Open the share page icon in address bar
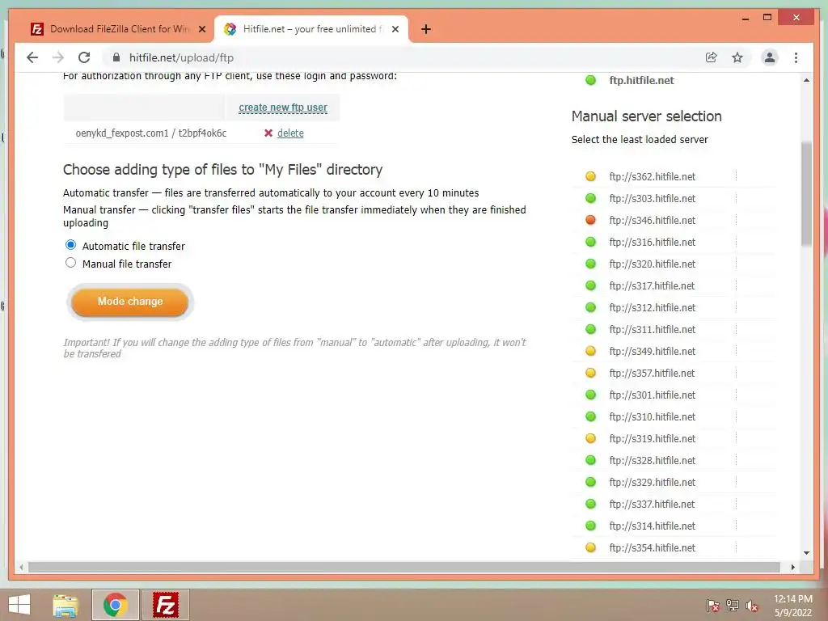 click(712, 57)
